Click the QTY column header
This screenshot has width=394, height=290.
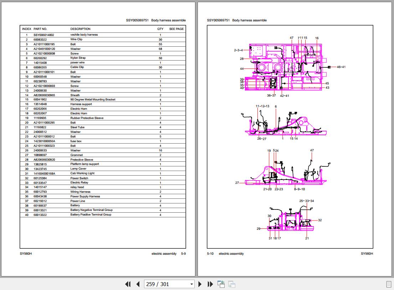coord(160,29)
